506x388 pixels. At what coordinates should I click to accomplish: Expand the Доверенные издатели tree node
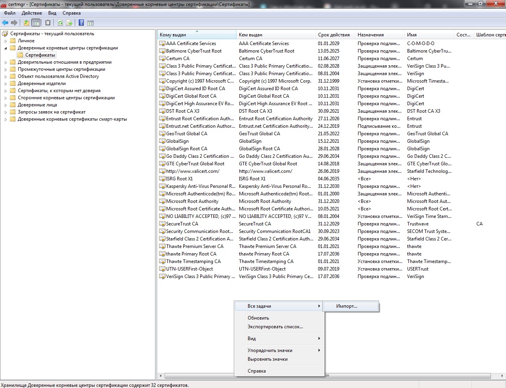click(6, 84)
